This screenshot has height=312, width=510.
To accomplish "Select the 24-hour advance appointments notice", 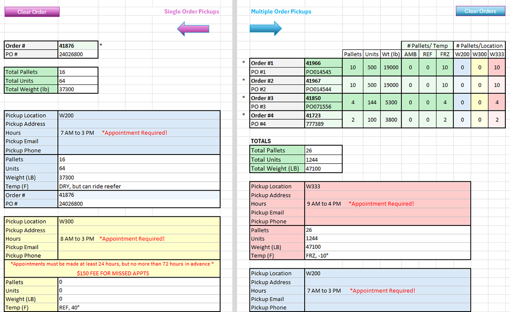I will click(112, 264).
